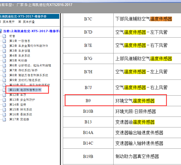Viewport: 181px width, 165px height.
Task: Select 第17章 变速器 chapter
Action: 19,119
